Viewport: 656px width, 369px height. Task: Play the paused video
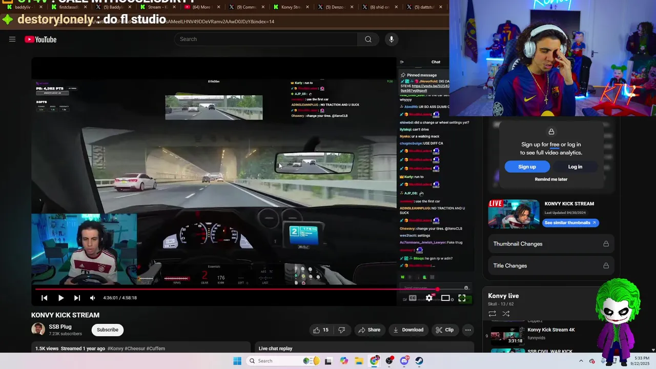point(60,298)
